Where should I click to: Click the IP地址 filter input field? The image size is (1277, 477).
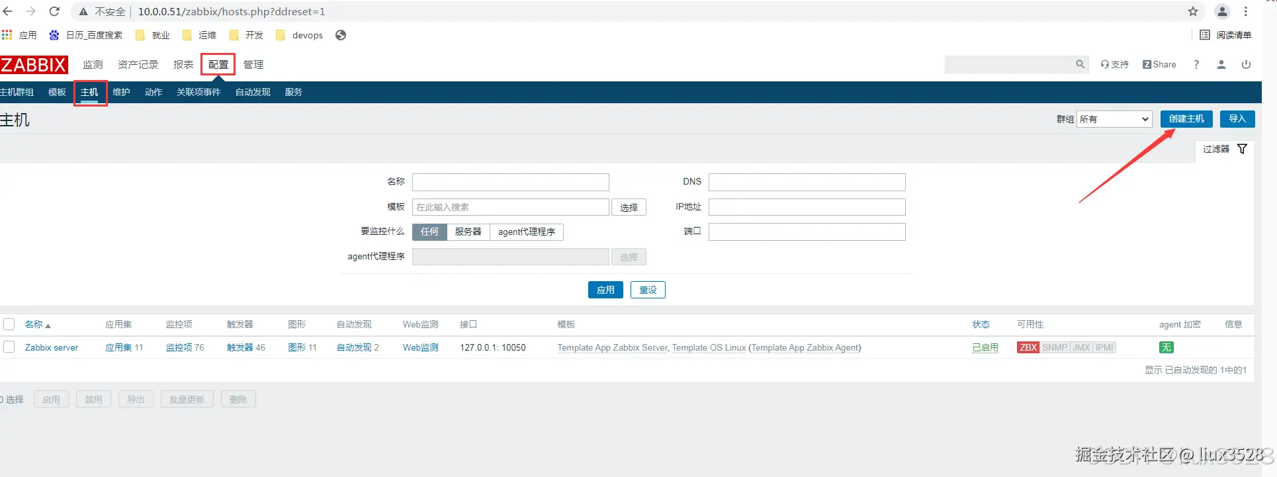pos(807,207)
